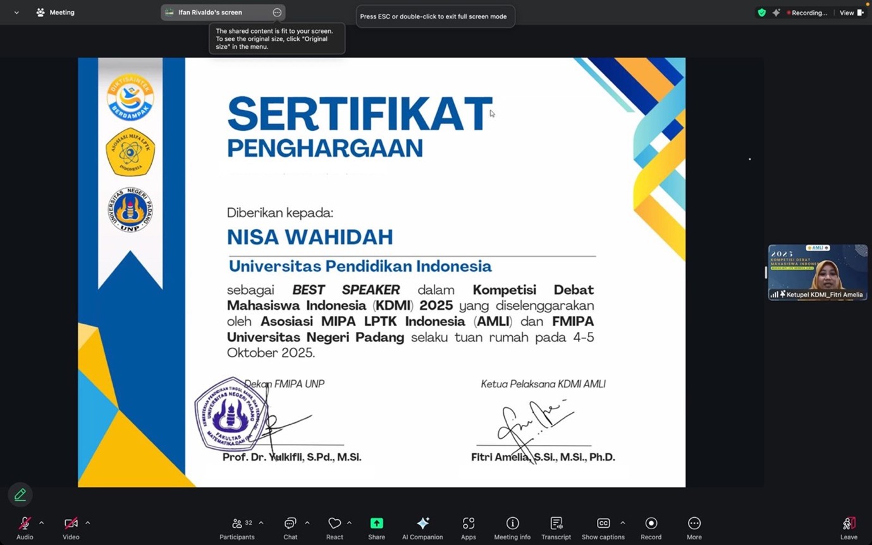Open shared screen options next to Ifan Rivaldo's screen
872x545 pixels.
pyautogui.click(x=277, y=13)
